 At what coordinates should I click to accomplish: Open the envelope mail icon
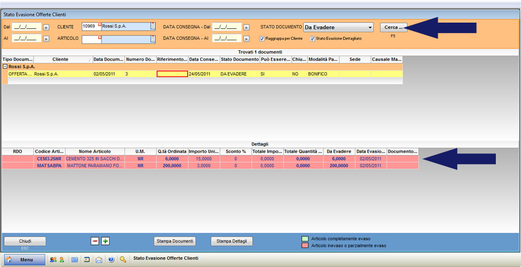pos(99,260)
